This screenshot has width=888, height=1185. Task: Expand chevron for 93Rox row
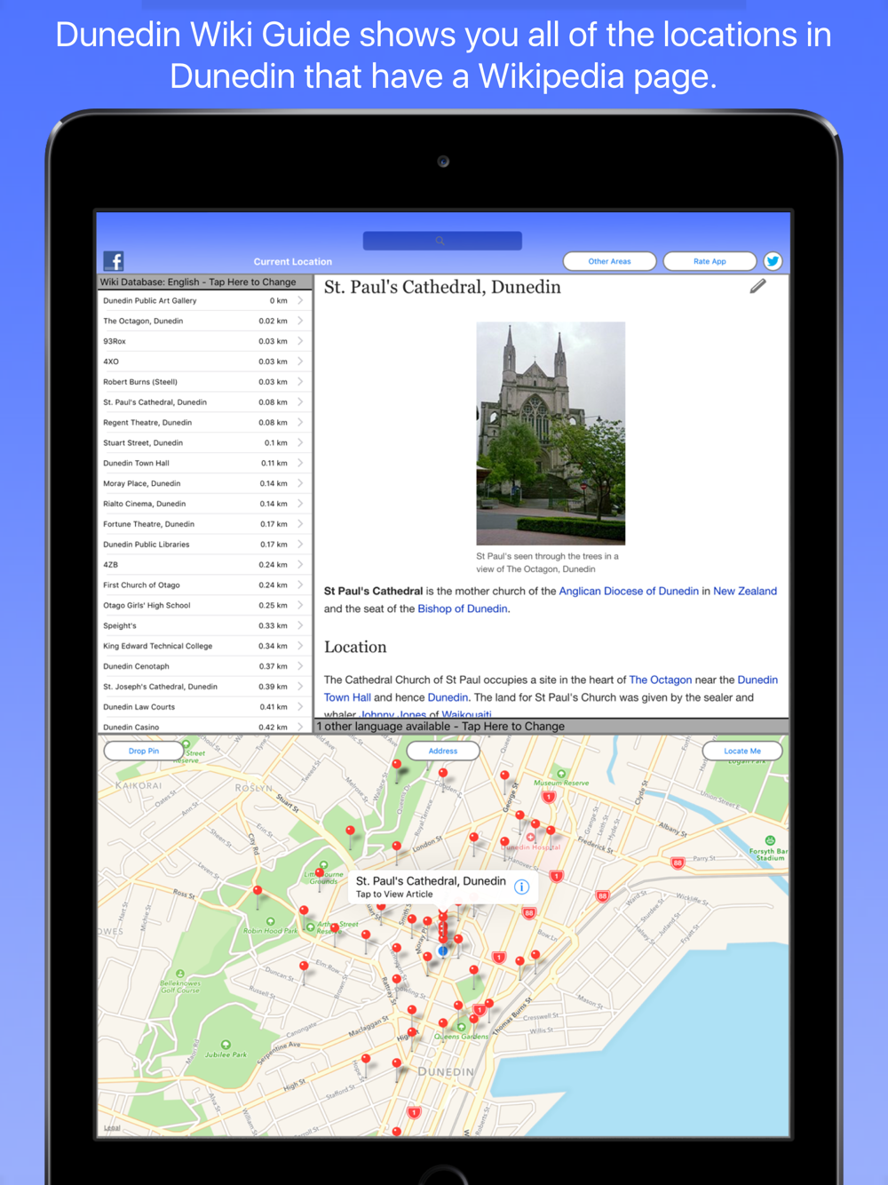[x=300, y=341]
